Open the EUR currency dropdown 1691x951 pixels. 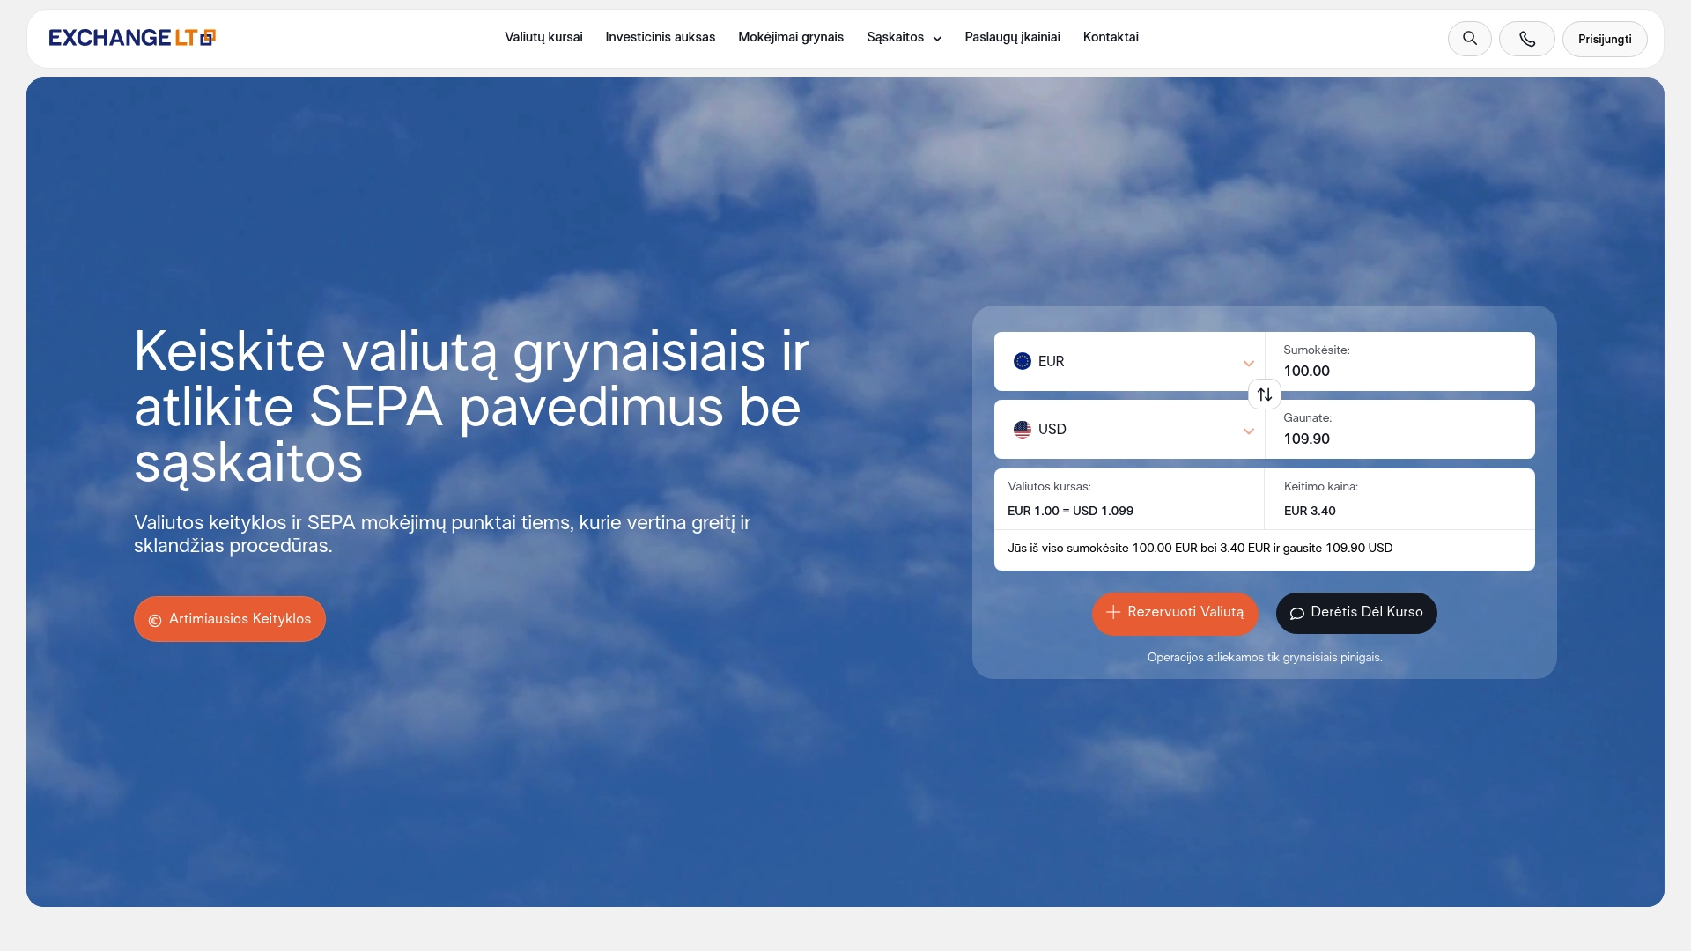(x=1129, y=361)
